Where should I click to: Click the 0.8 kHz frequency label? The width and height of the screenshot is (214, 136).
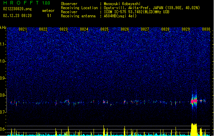[x=3, y=95]
